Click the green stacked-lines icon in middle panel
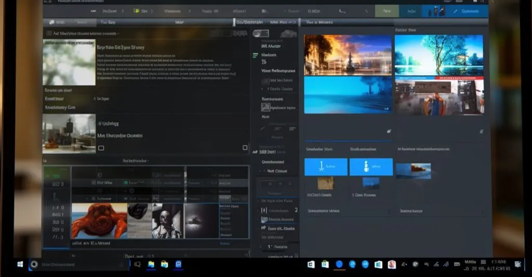This screenshot has height=277, width=532. point(255,55)
